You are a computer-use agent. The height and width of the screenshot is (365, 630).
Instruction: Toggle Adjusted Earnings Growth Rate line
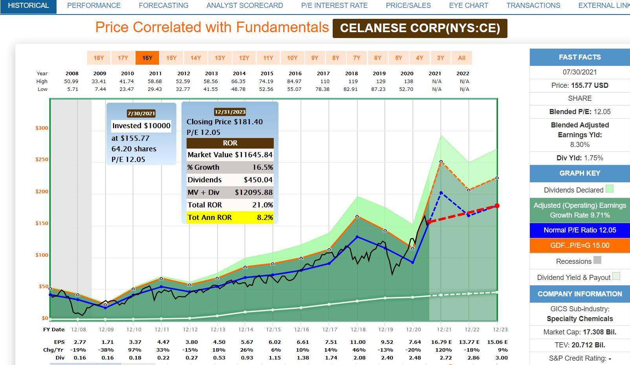click(580, 210)
